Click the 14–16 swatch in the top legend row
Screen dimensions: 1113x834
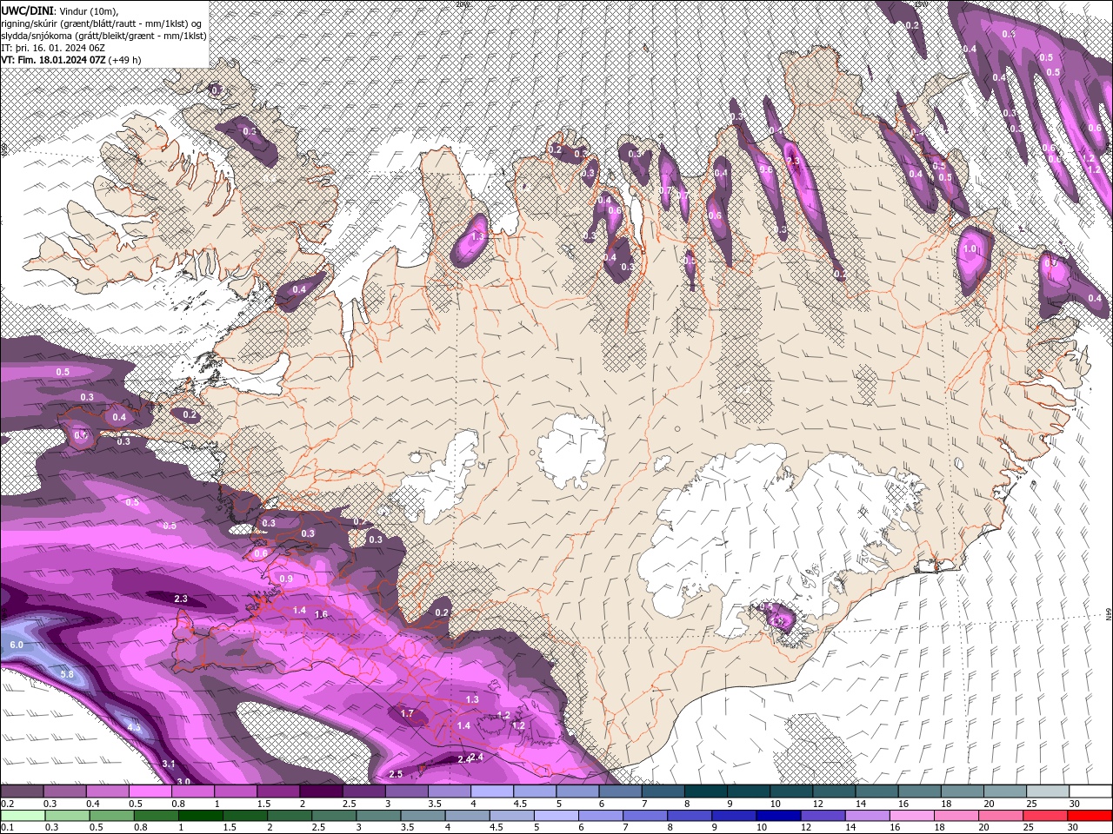click(877, 791)
